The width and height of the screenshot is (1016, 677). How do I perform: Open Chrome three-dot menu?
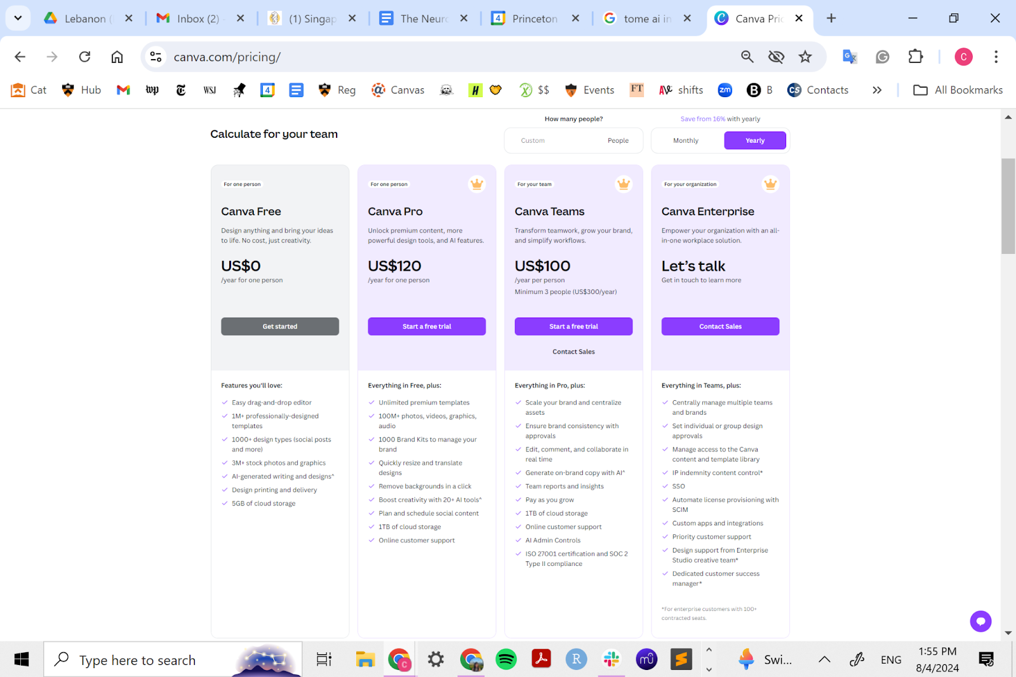coord(996,57)
